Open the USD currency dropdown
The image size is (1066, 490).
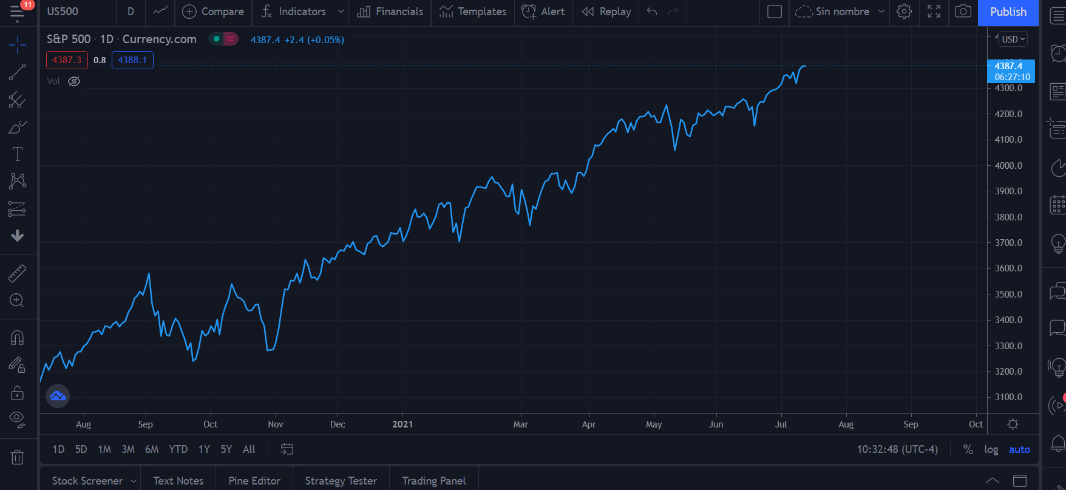point(1013,39)
